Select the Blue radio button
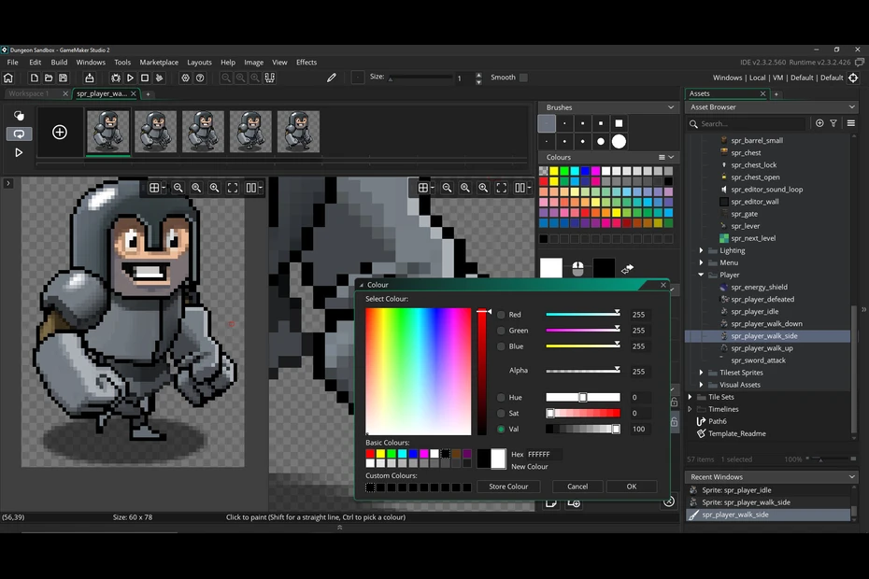869x579 pixels. (501, 346)
